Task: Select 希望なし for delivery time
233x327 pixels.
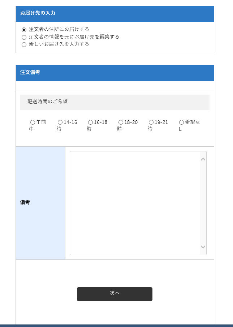Action: 181,122
